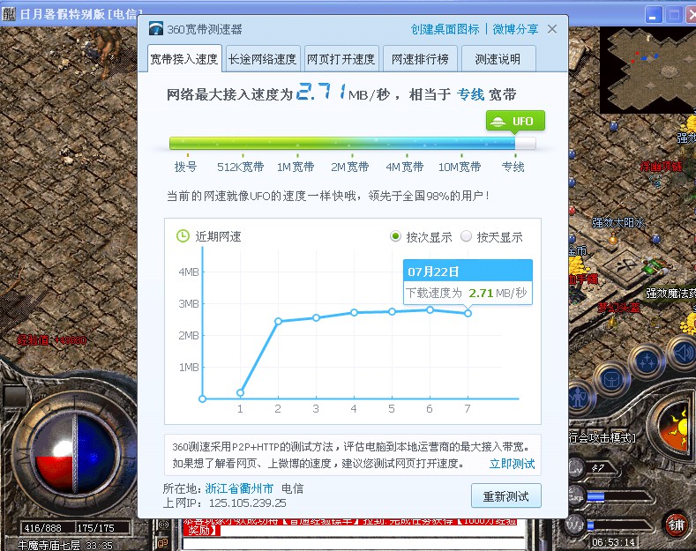Click 微博分享 link

pos(515,29)
